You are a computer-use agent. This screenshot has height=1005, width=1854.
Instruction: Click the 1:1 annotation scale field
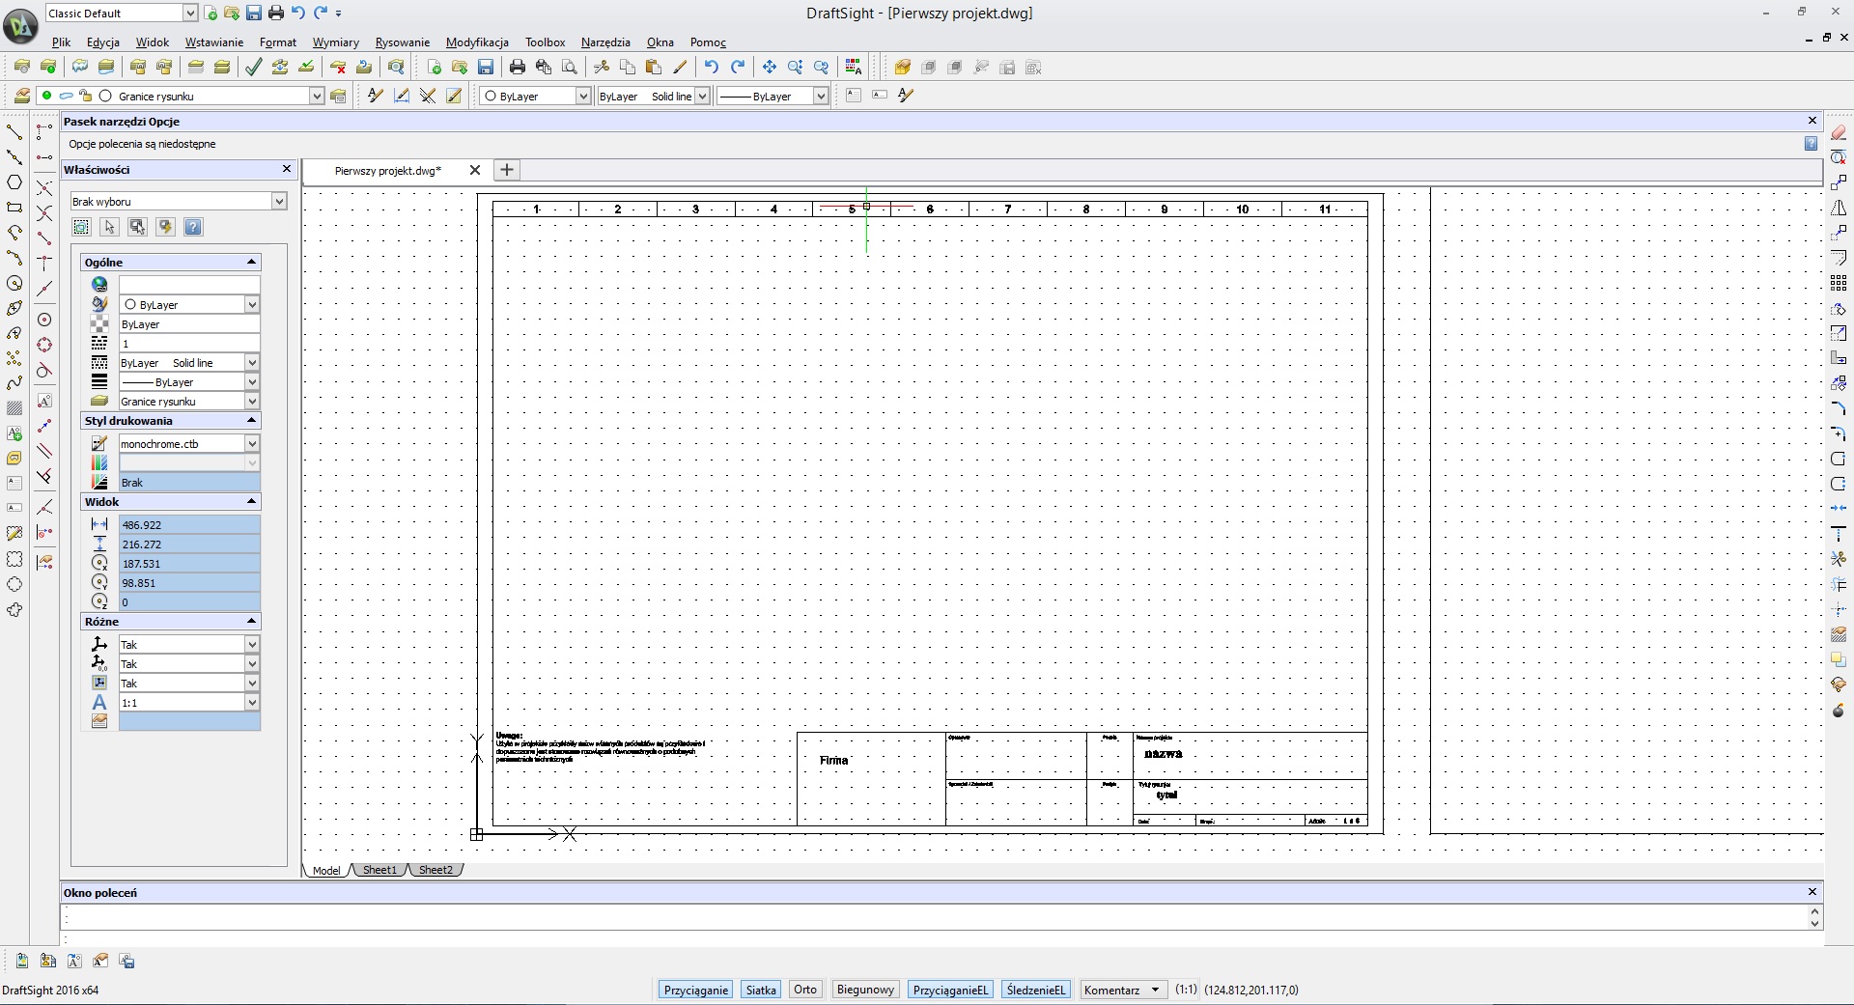coord(189,702)
